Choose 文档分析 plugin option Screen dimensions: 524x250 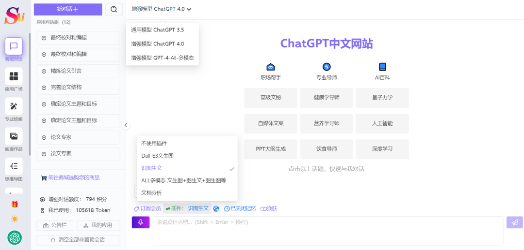pyautogui.click(x=187, y=193)
